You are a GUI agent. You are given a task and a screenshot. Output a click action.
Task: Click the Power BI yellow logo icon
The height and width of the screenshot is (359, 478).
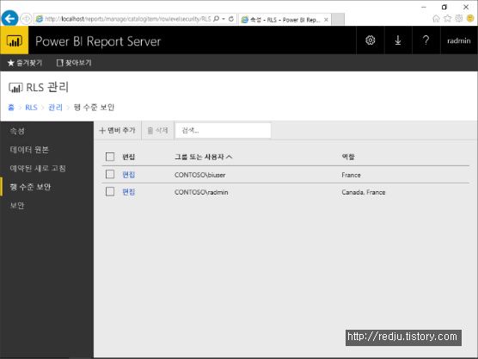15,40
